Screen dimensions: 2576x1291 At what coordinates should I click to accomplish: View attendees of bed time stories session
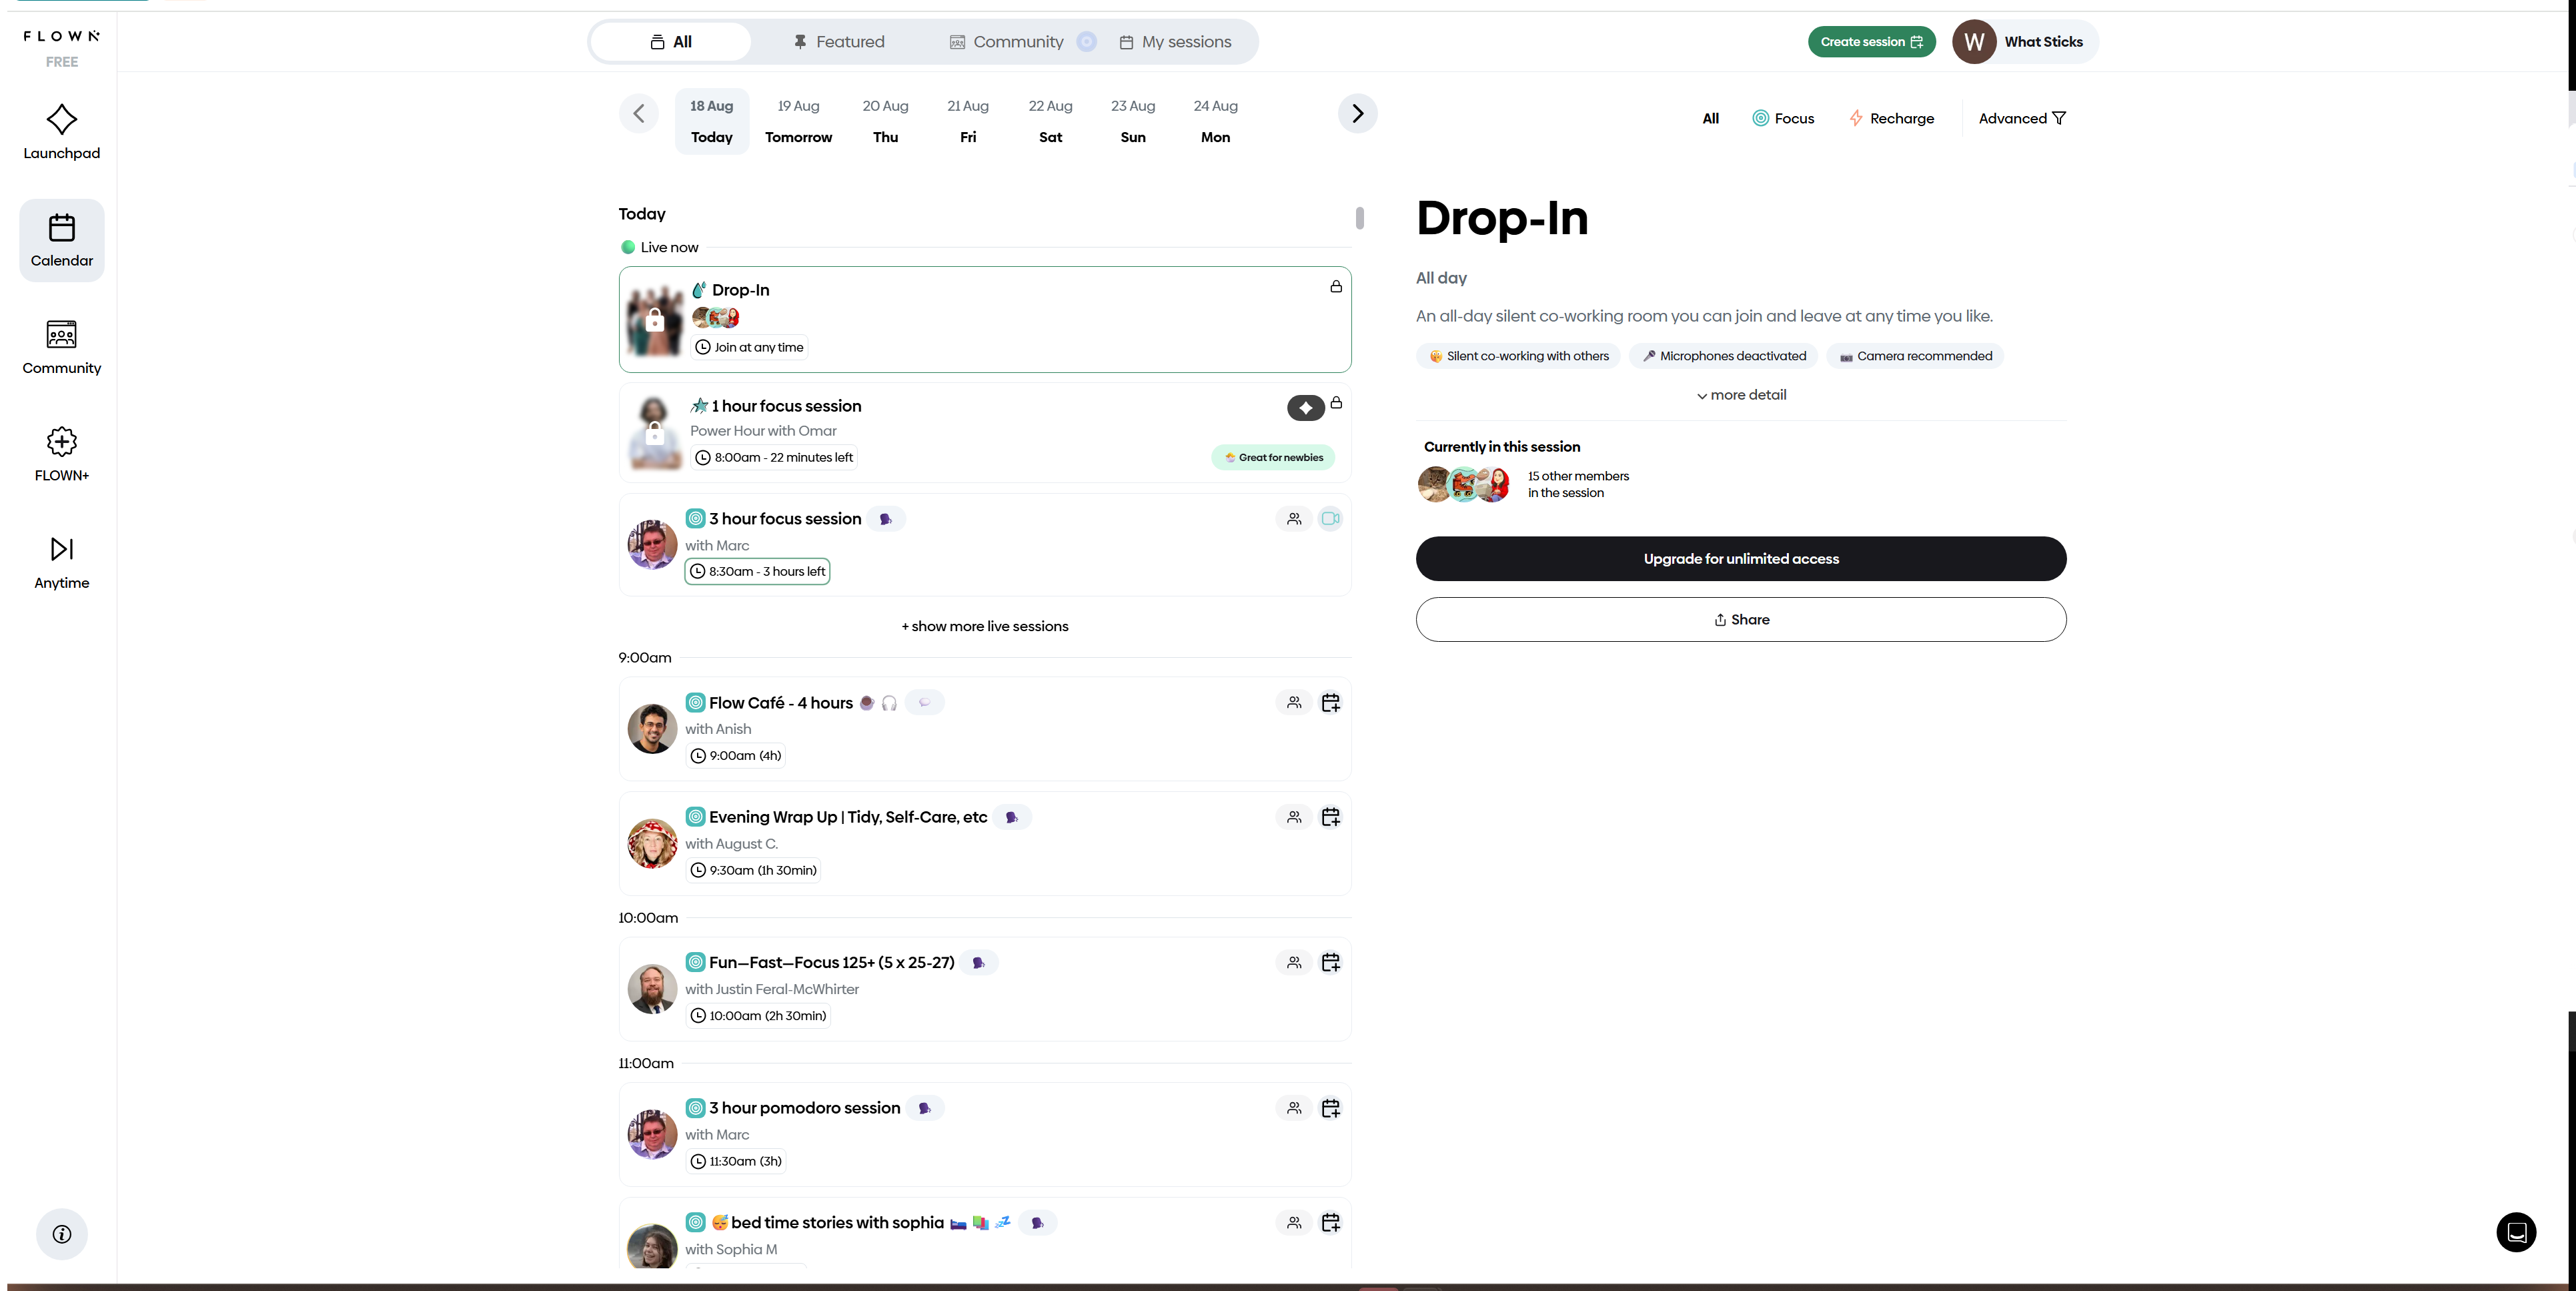1294,1222
